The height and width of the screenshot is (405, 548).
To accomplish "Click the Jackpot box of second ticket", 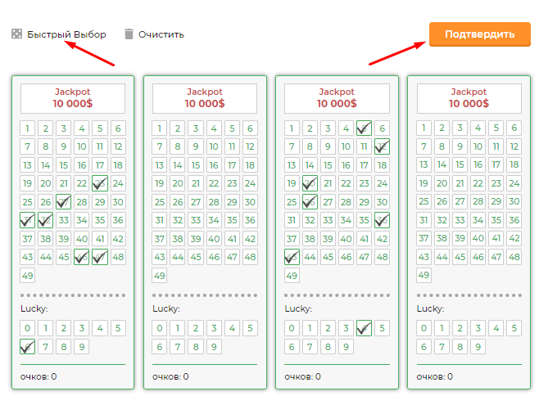I will (205, 98).
